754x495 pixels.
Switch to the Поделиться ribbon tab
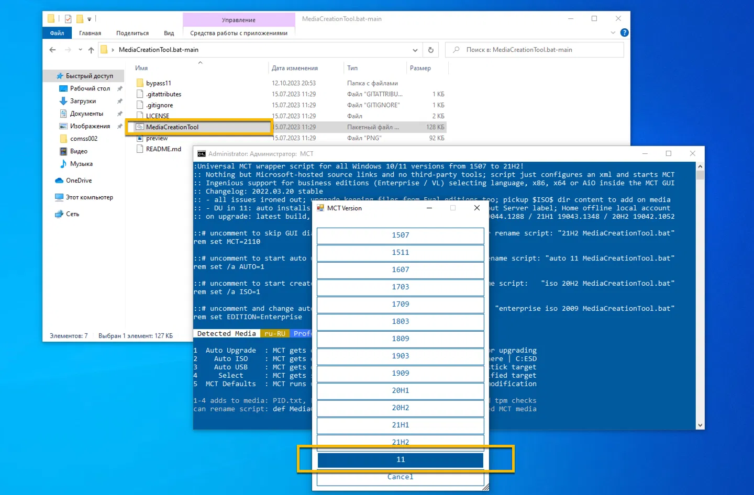pos(132,33)
